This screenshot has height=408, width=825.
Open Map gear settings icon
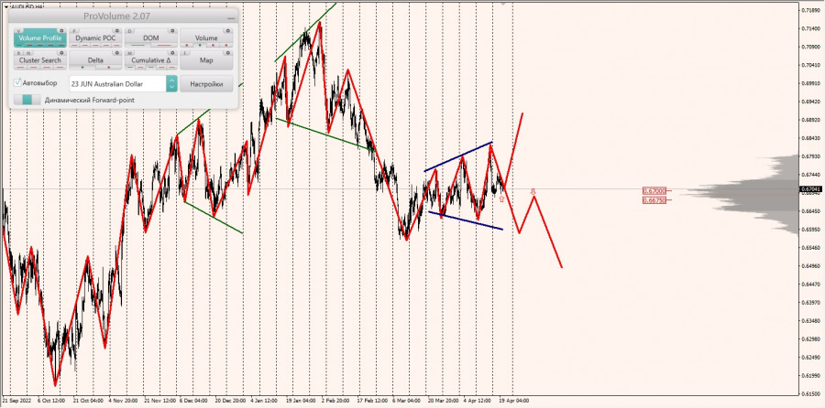(x=228, y=53)
